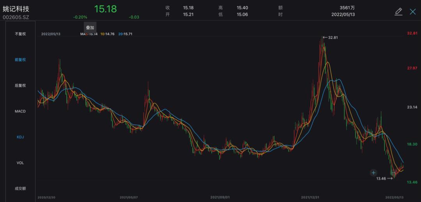Click the 13.46 low price marker
Viewport: 421px width, 202px height.
(x=381, y=179)
